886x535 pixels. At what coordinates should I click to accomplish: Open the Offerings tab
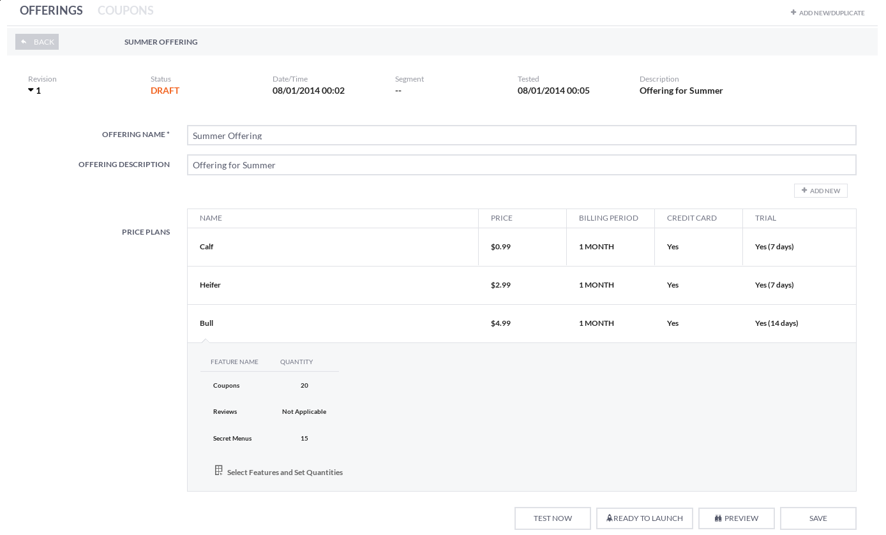(51, 11)
